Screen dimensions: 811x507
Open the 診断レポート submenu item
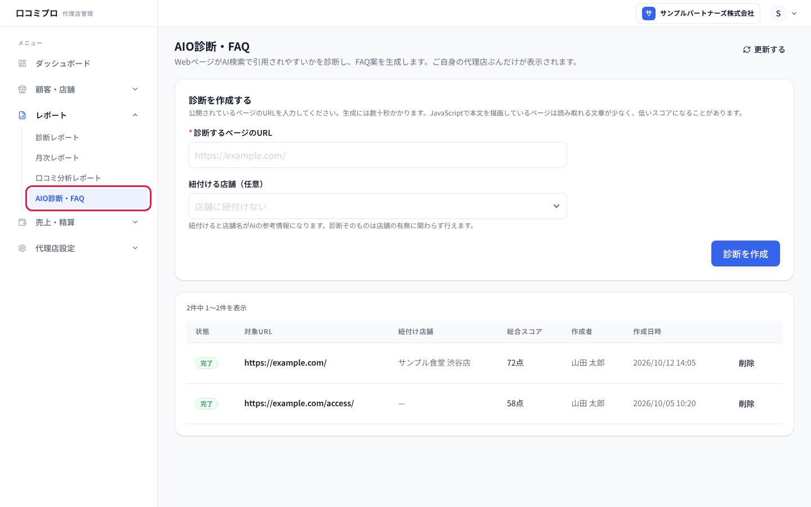57,137
